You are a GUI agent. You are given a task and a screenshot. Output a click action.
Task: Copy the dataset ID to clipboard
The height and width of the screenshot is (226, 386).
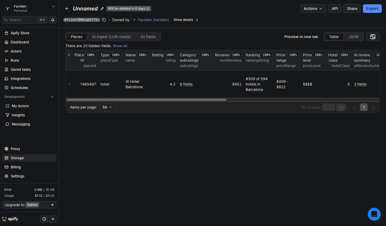tap(104, 20)
